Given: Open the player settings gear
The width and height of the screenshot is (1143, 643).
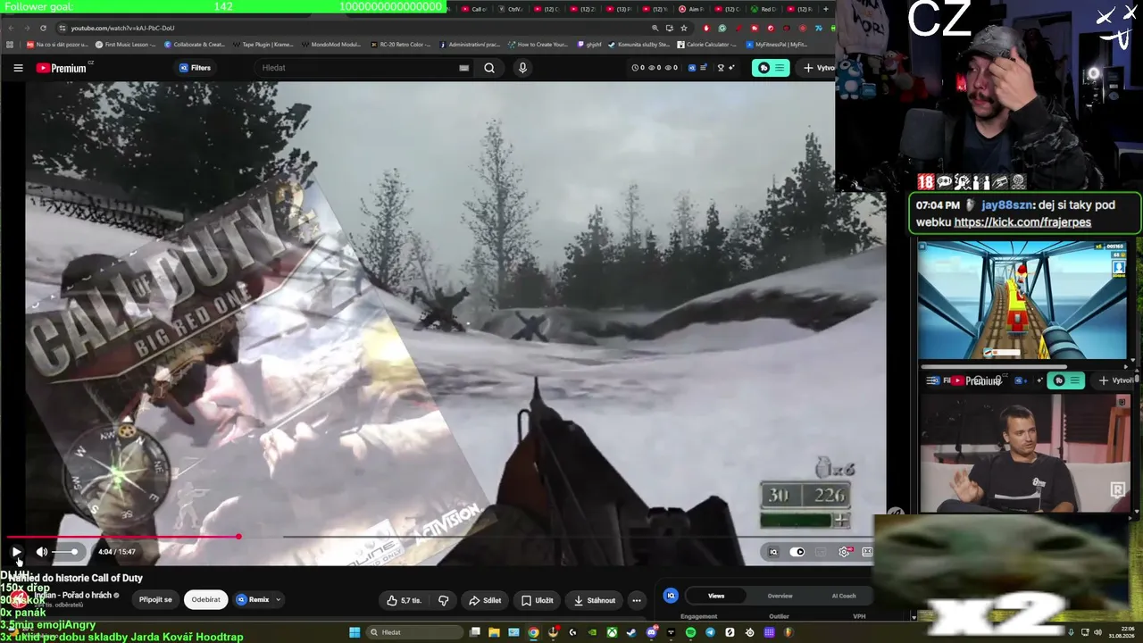Looking at the screenshot, I should point(844,552).
